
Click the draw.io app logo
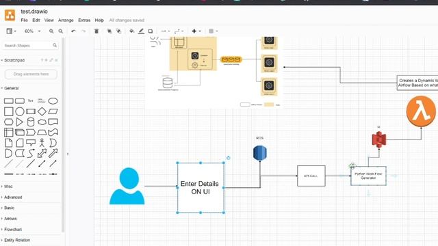[x=10, y=15]
